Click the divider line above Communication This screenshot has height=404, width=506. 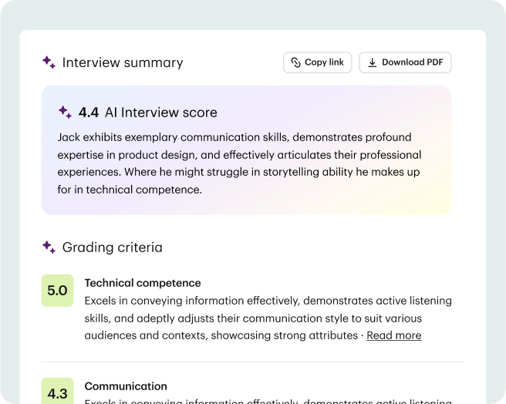pos(253,362)
